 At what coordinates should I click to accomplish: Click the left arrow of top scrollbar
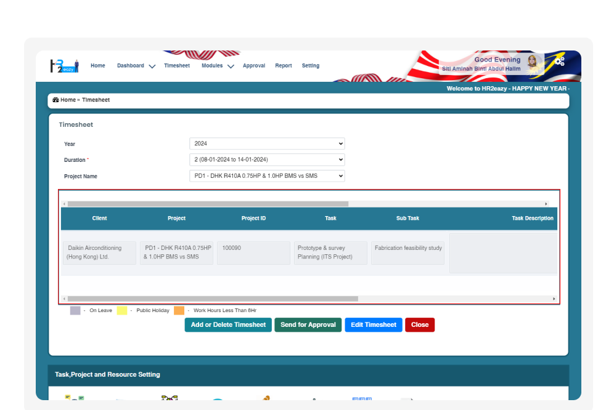tap(64, 204)
